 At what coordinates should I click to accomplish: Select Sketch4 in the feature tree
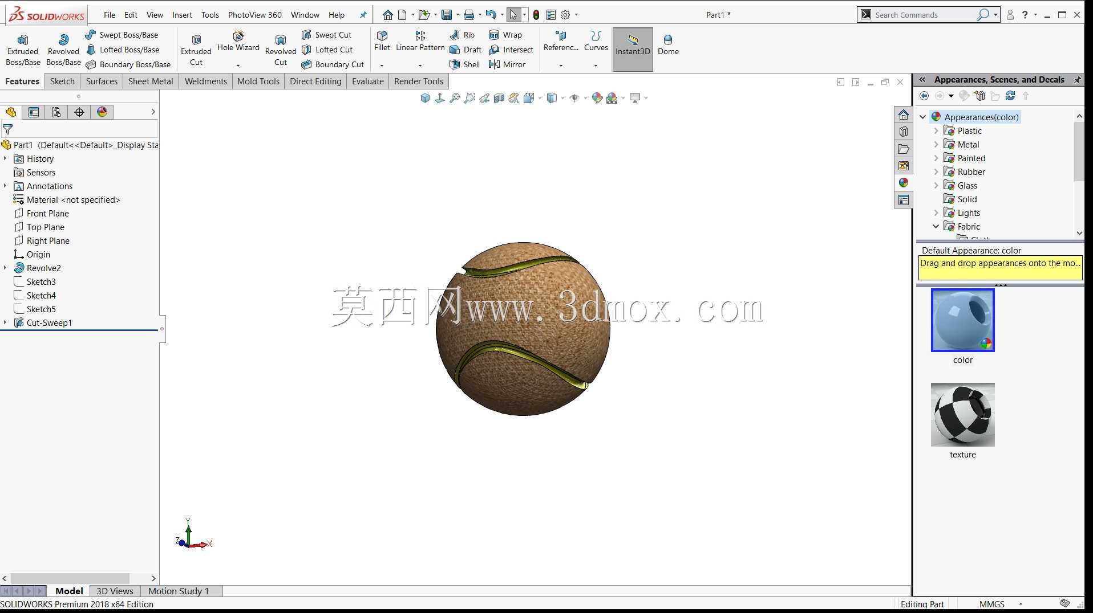[41, 295]
